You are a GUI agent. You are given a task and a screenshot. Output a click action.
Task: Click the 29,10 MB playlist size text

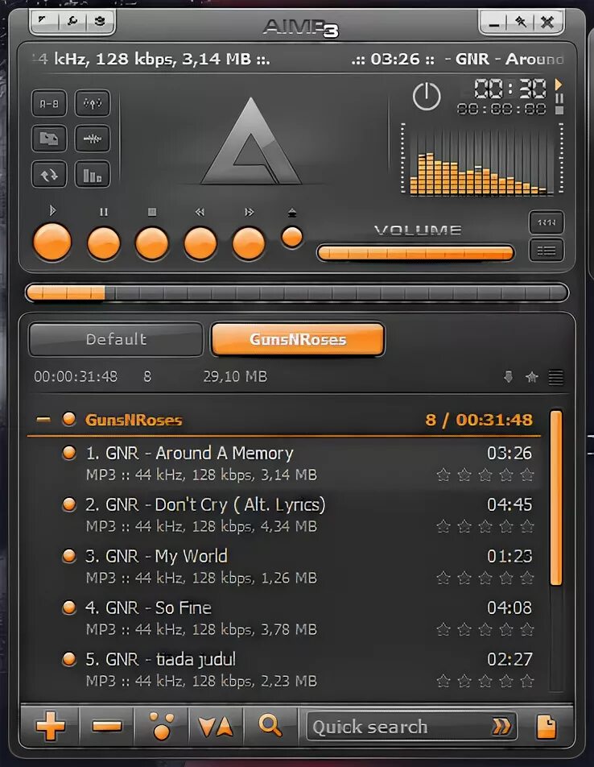pyautogui.click(x=236, y=377)
